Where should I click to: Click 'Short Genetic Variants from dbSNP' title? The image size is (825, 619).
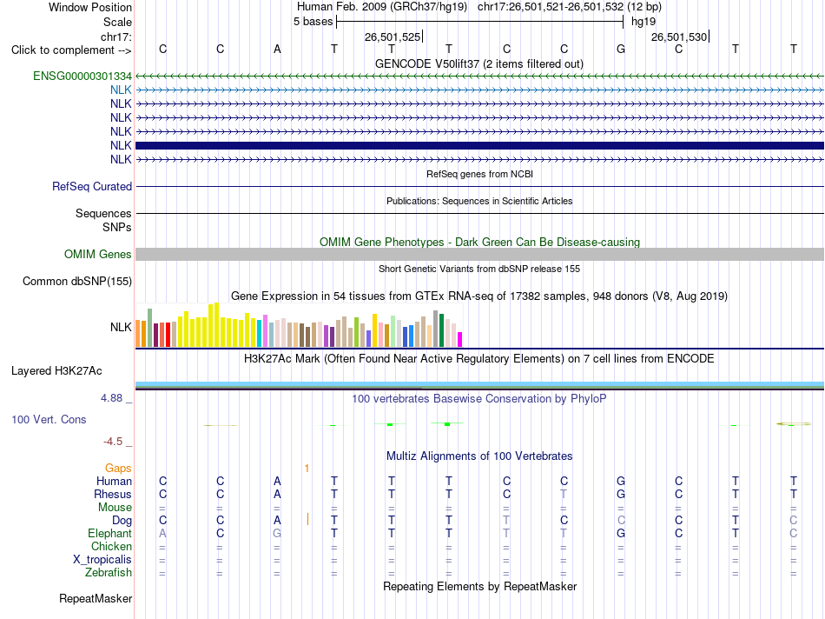[479, 269]
